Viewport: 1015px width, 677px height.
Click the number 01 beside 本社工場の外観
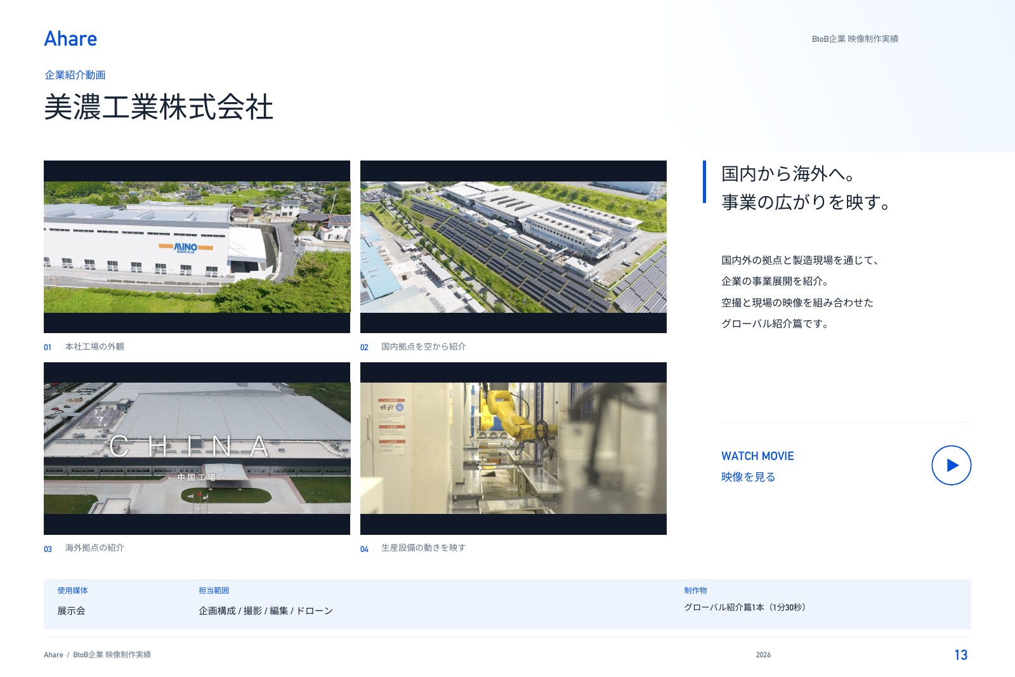[48, 347]
